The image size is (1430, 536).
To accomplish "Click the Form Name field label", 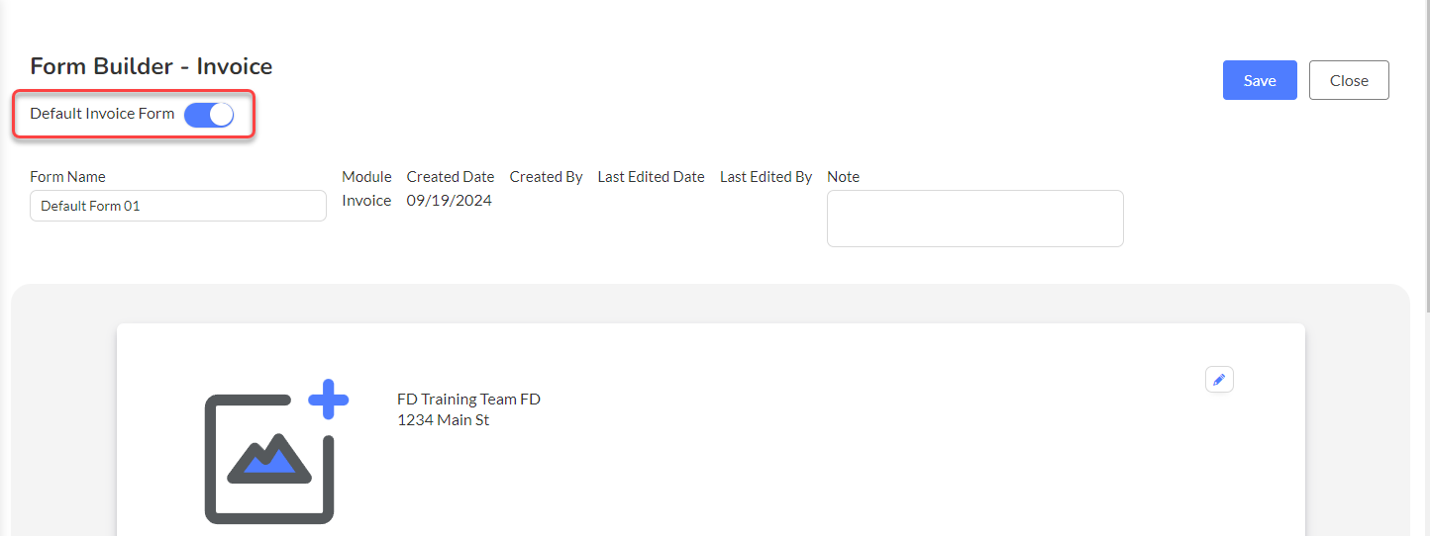I will click(67, 177).
